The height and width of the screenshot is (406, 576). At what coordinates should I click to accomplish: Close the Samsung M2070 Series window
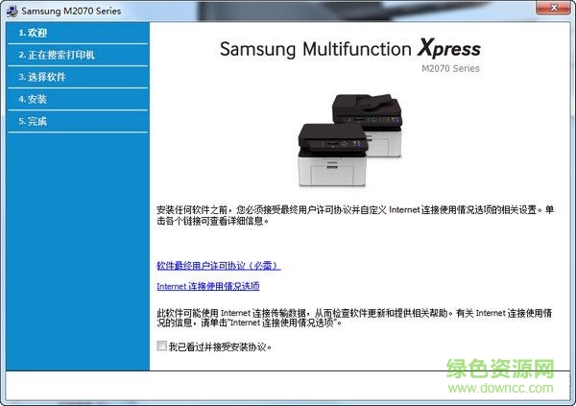553,8
